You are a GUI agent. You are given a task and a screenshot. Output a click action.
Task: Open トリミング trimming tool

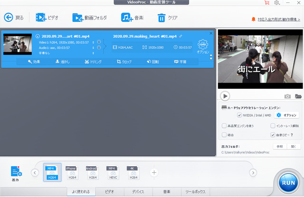pos(93,62)
